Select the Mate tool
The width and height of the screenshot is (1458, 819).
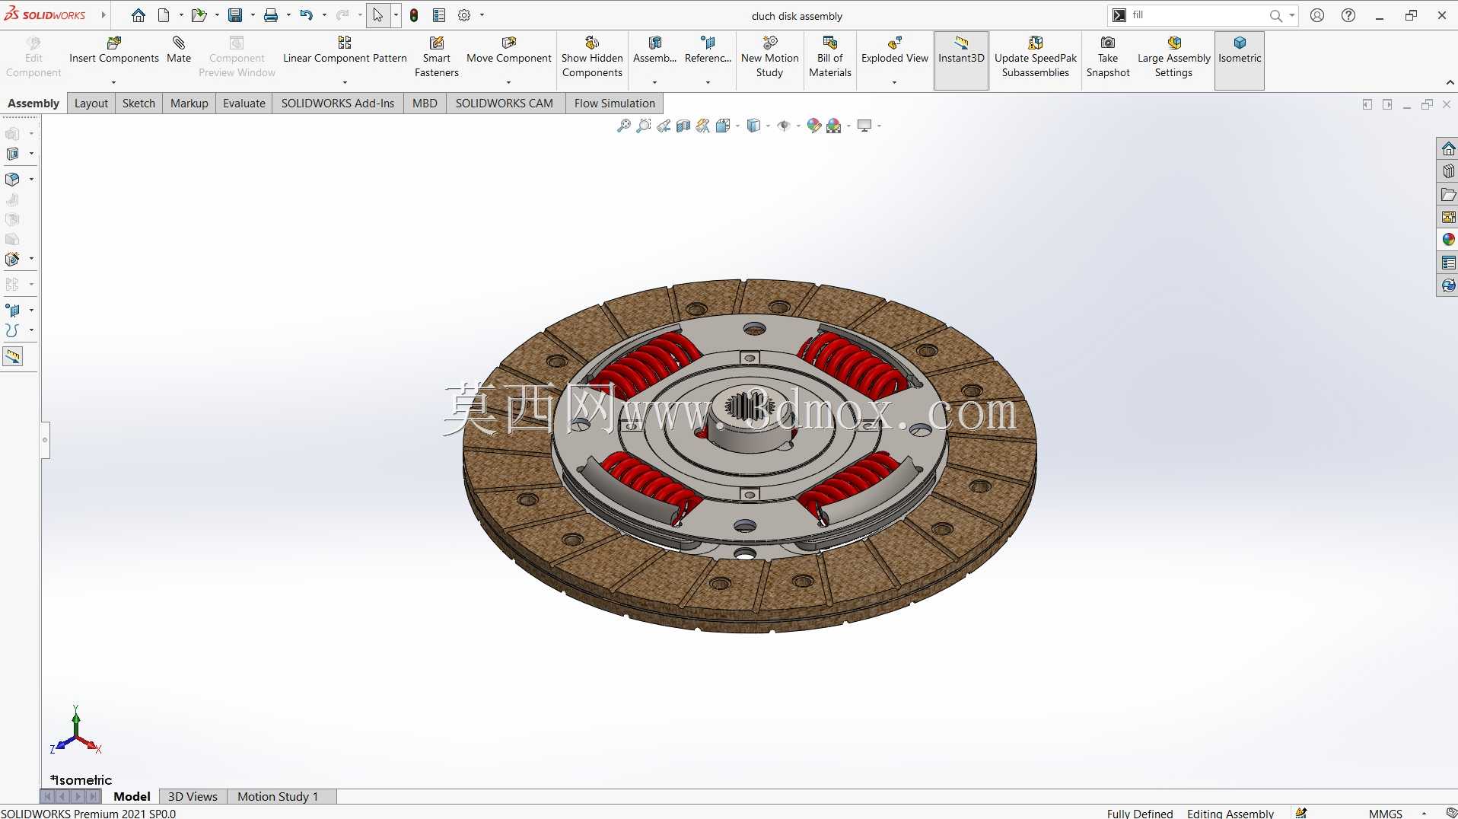click(179, 50)
